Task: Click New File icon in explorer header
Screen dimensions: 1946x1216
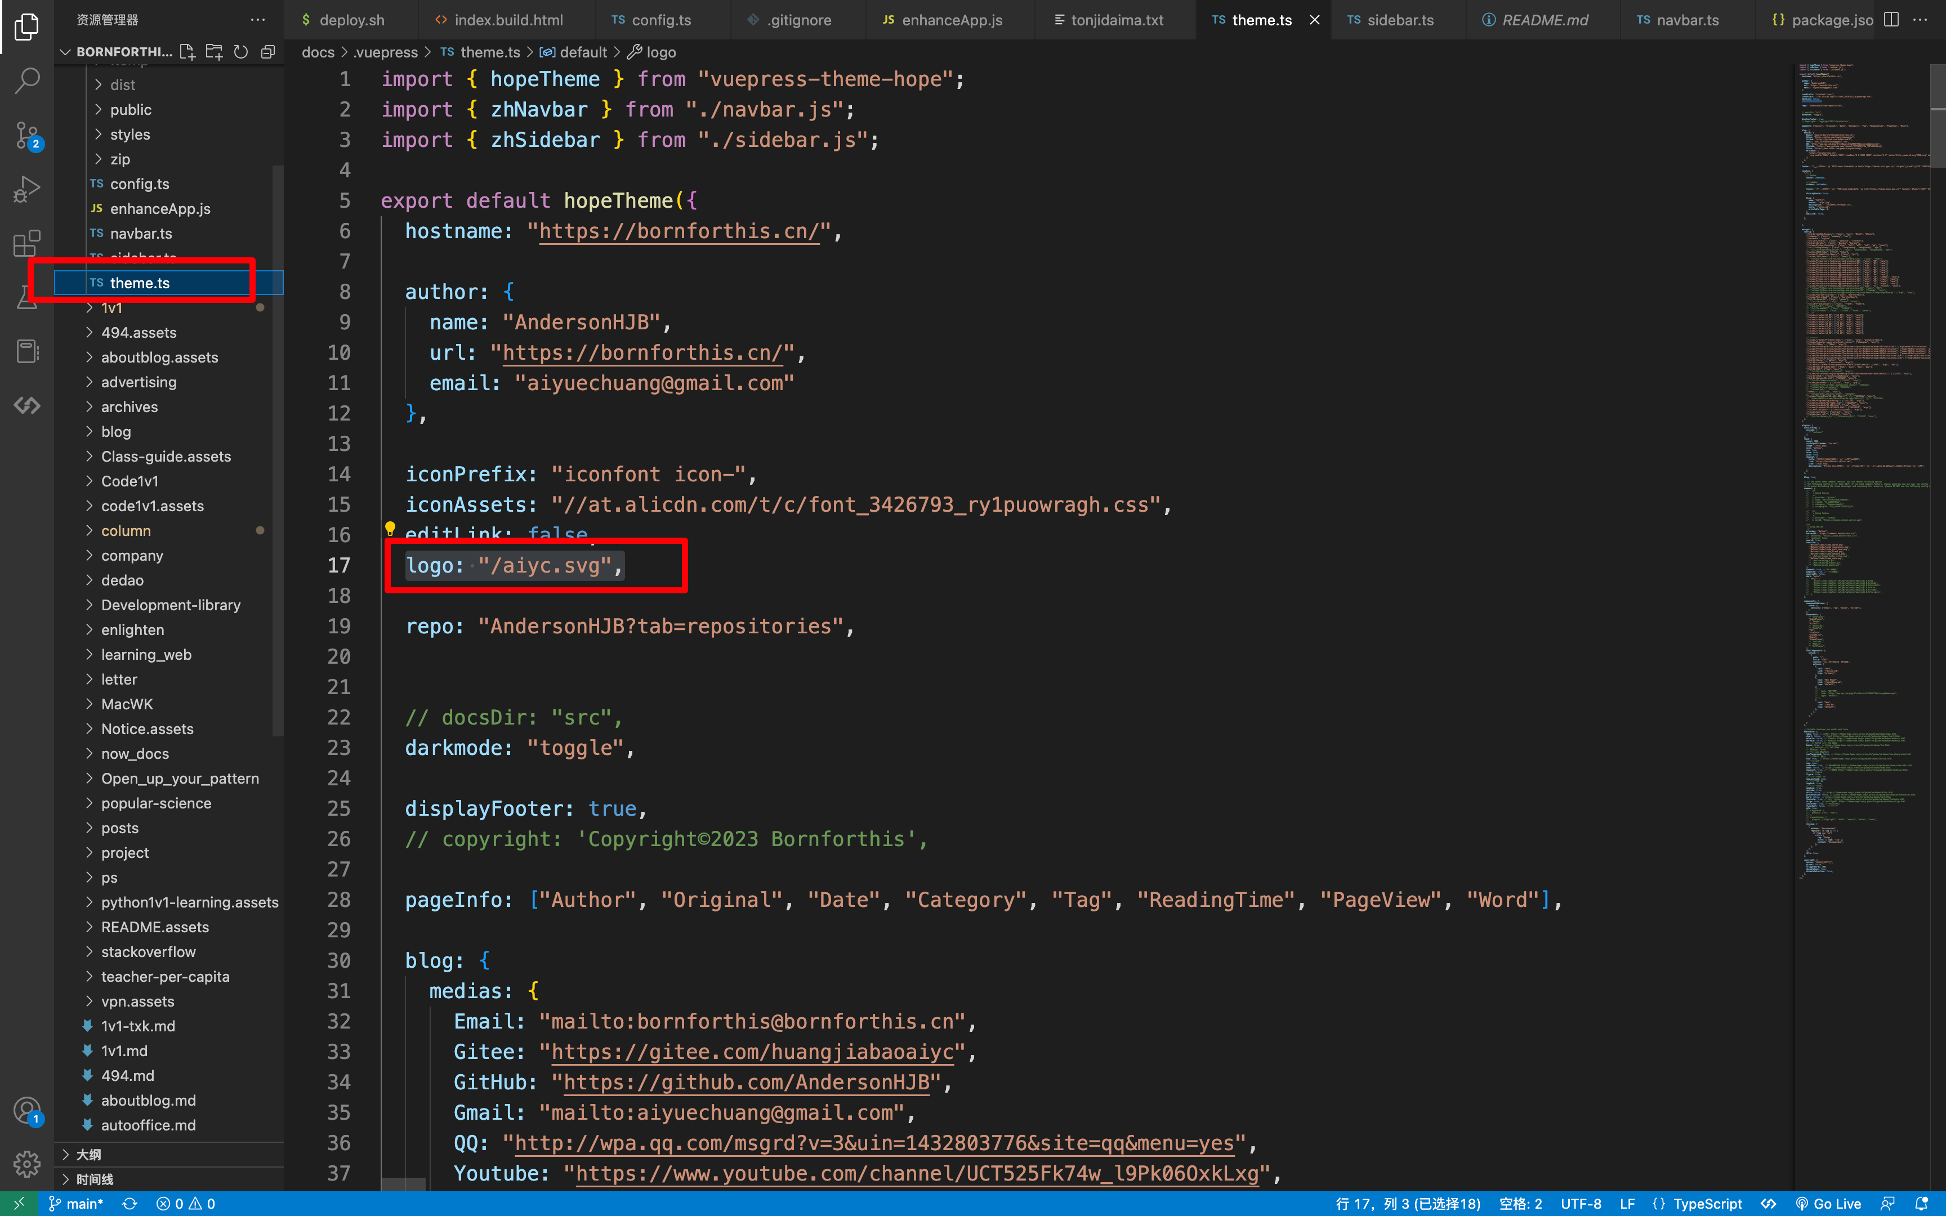Action: 188,51
